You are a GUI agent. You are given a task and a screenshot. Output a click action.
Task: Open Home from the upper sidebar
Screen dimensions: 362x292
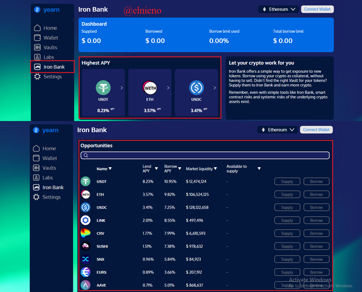[x=45, y=28]
